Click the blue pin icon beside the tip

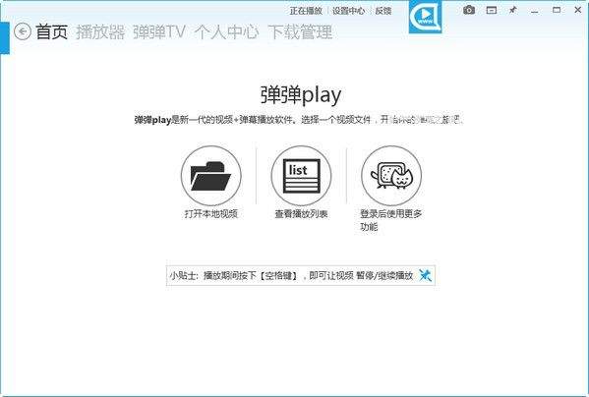tap(425, 275)
